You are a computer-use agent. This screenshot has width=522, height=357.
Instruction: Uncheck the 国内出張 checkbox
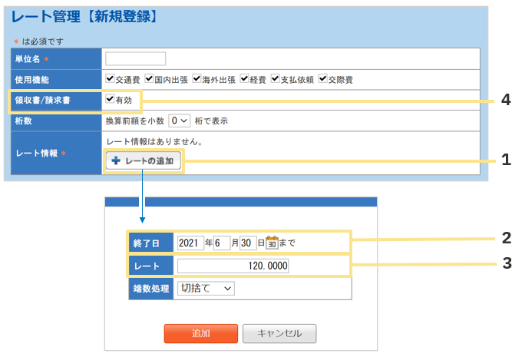(149, 79)
